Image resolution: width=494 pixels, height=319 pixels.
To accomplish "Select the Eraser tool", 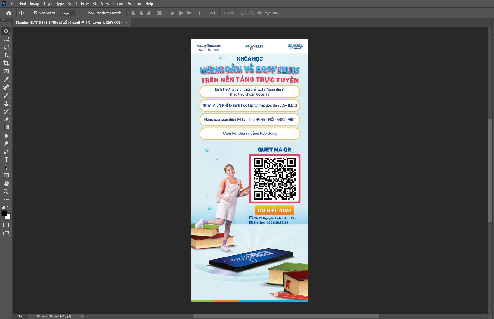I will point(6,119).
